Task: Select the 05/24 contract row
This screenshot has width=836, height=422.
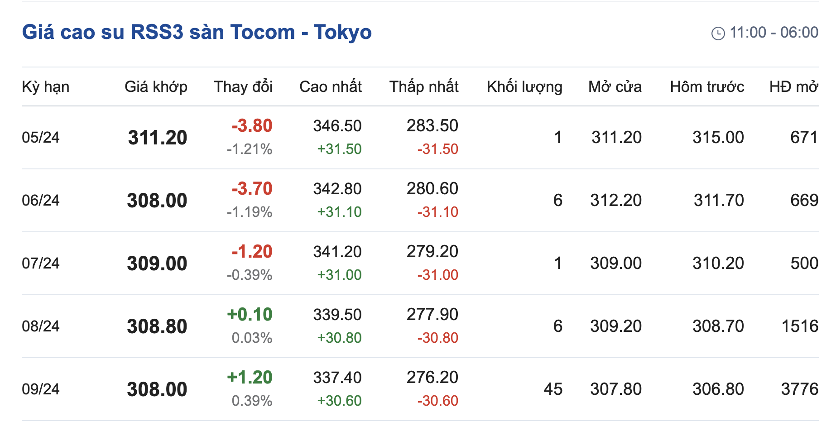Action: tap(41, 137)
